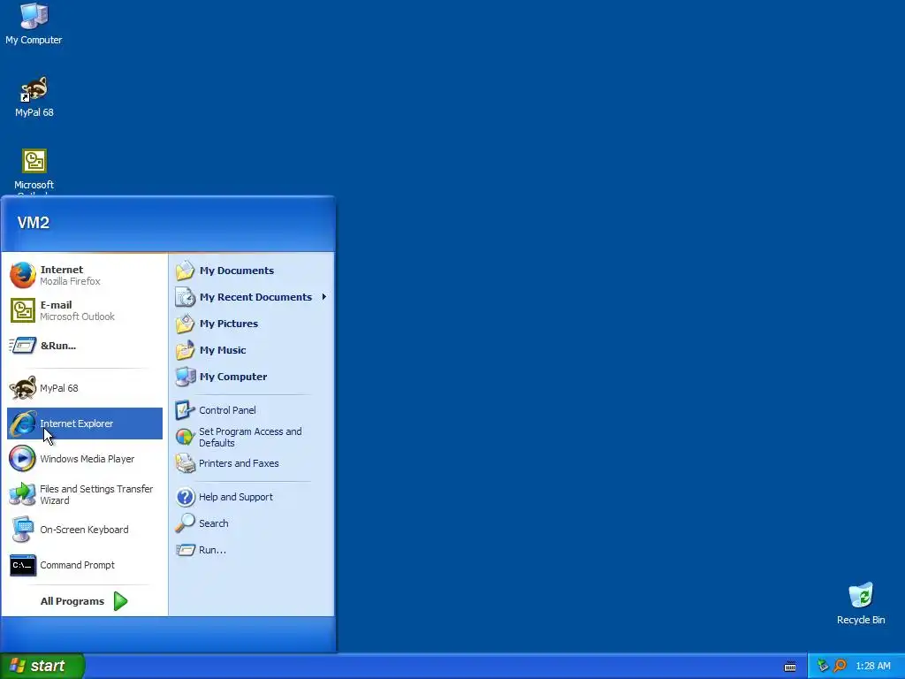Open Control Panel icon

pos(186,410)
